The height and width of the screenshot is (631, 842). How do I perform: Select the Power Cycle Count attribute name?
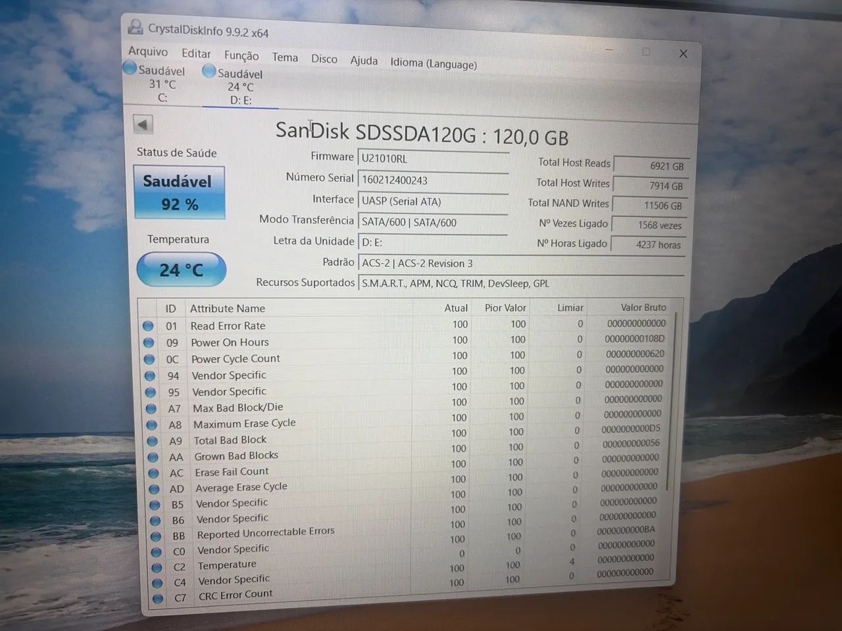[x=235, y=359]
